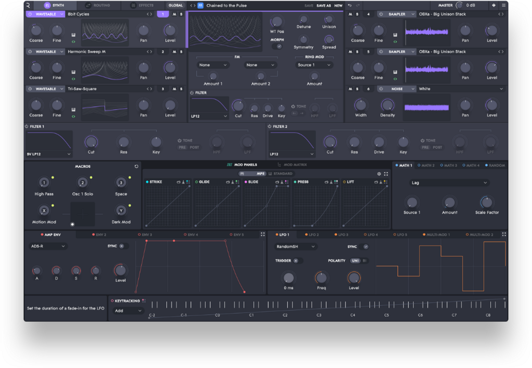Click next sample arrow for sampler 4

coord(502,14)
